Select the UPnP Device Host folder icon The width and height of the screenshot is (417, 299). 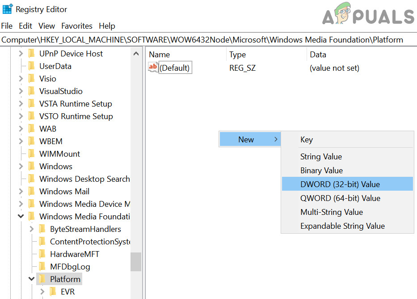31,53
